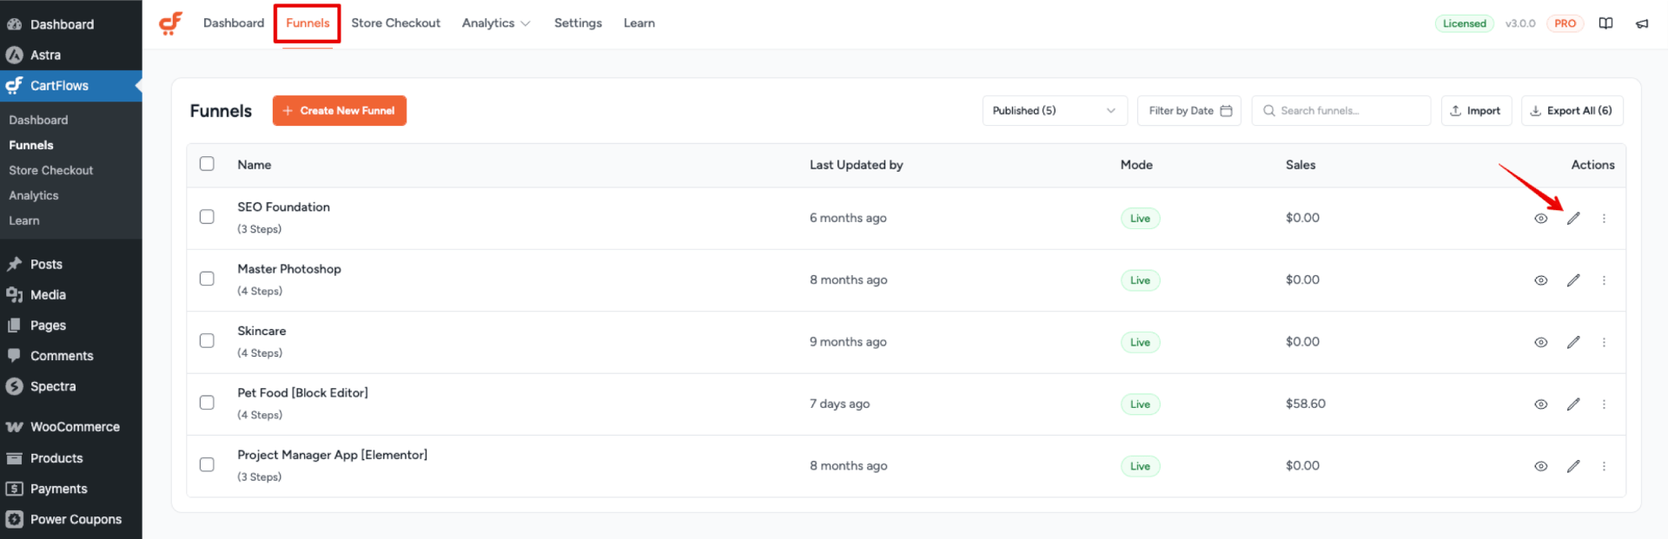
Task: Open the Filter by Date picker
Action: [x=1189, y=110]
